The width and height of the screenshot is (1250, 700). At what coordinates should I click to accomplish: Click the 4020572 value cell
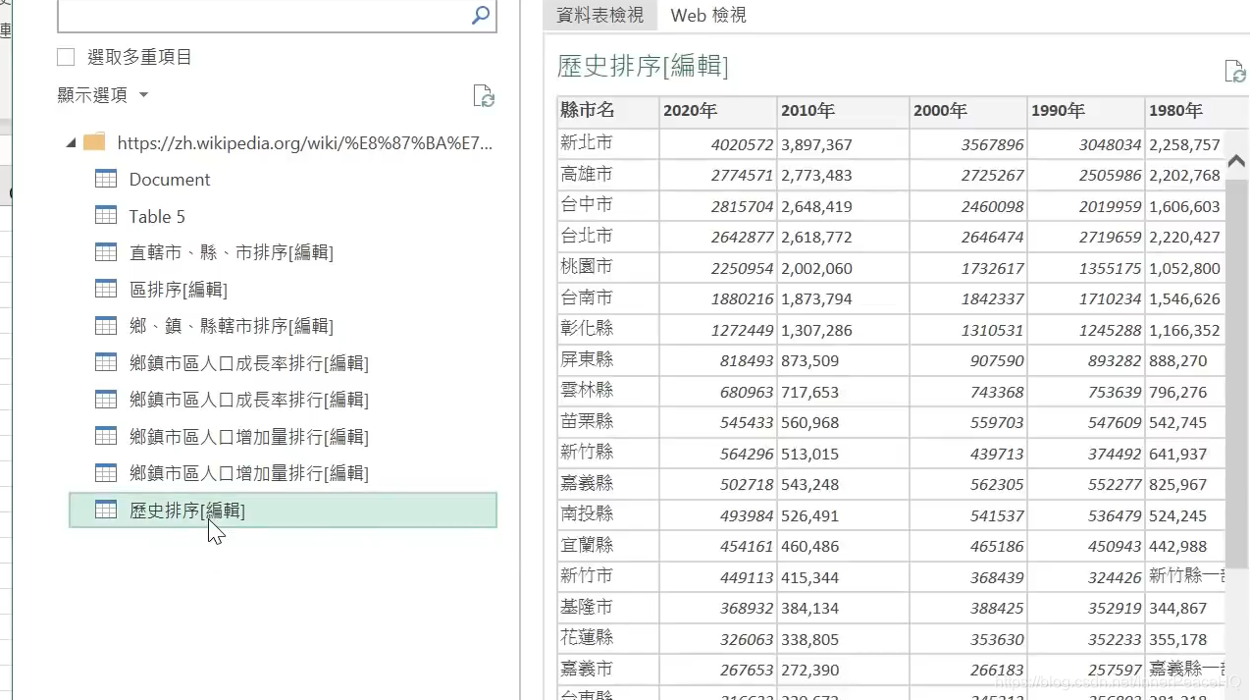pos(718,144)
